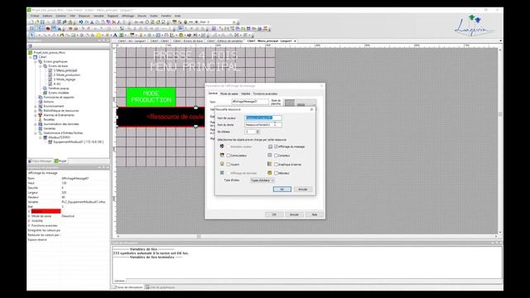Click the Voyant lamp icon in Nouvelle ressource
This screenshot has width=530, height=298.
tap(222, 164)
